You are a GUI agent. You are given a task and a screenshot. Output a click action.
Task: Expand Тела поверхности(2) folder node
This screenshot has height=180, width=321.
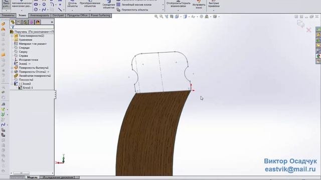(12, 35)
